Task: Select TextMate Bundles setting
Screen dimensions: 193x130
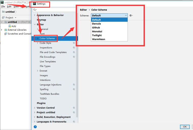Action: pos(50,94)
